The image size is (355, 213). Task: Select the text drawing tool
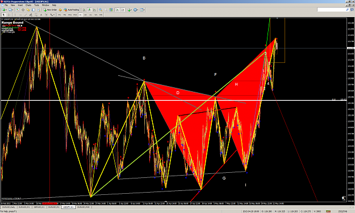(41, 15)
